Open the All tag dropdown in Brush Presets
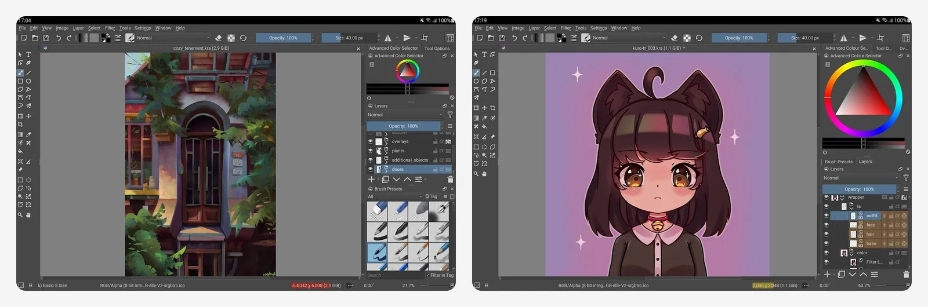928x307 pixels. point(394,196)
